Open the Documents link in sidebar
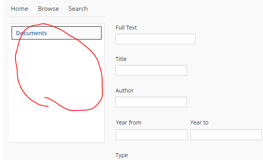The width and height of the screenshot is (263, 166). pos(32,33)
